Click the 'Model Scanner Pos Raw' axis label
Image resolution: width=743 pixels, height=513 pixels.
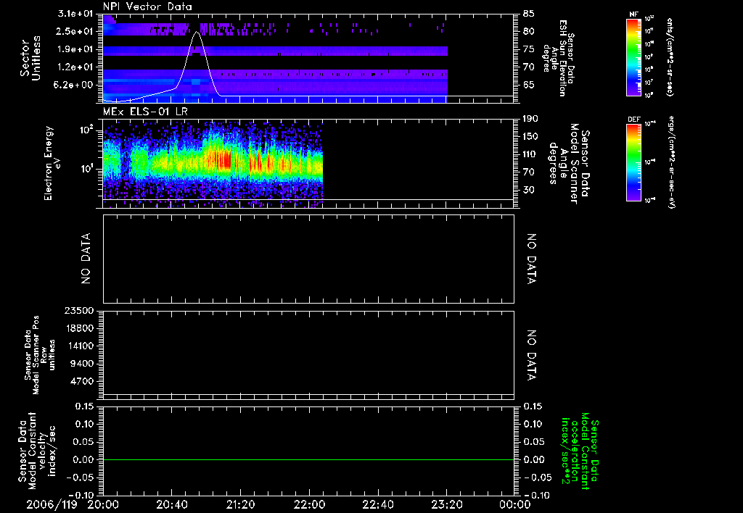point(40,355)
